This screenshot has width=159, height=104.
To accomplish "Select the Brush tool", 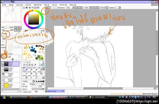I will click(35, 69).
